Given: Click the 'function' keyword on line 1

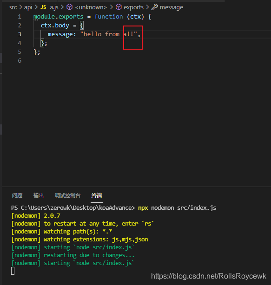Looking at the screenshot, I should pos(108,17).
